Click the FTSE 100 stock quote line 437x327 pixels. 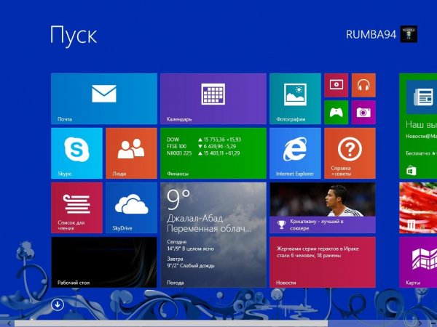click(202, 146)
